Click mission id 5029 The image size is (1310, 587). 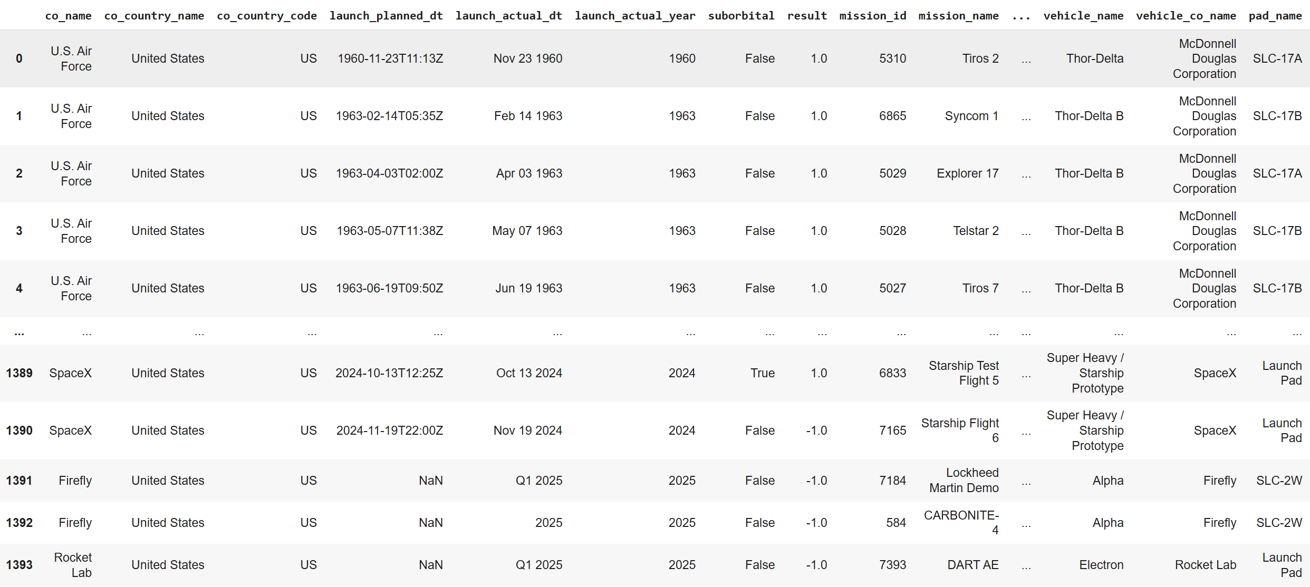click(892, 173)
